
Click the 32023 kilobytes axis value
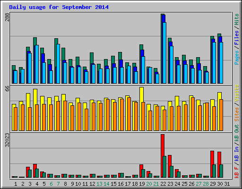point(7,140)
